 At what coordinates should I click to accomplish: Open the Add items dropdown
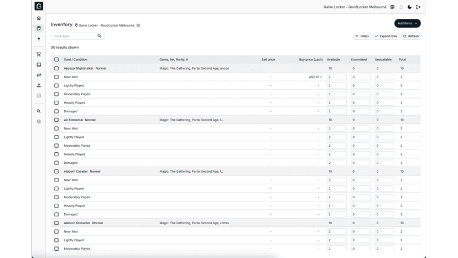click(x=407, y=23)
